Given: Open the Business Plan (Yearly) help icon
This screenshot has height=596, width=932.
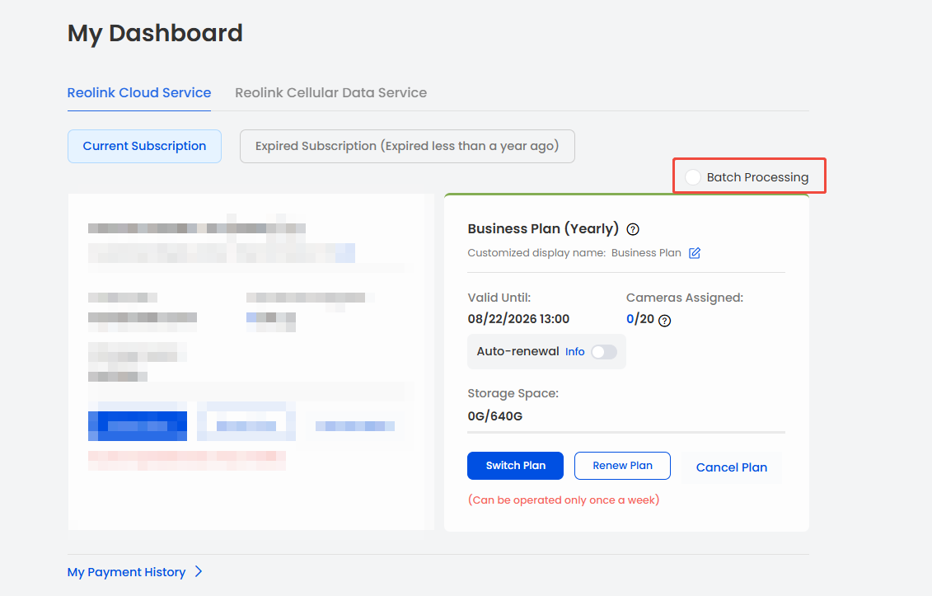Looking at the screenshot, I should pyautogui.click(x=633, y=229).
